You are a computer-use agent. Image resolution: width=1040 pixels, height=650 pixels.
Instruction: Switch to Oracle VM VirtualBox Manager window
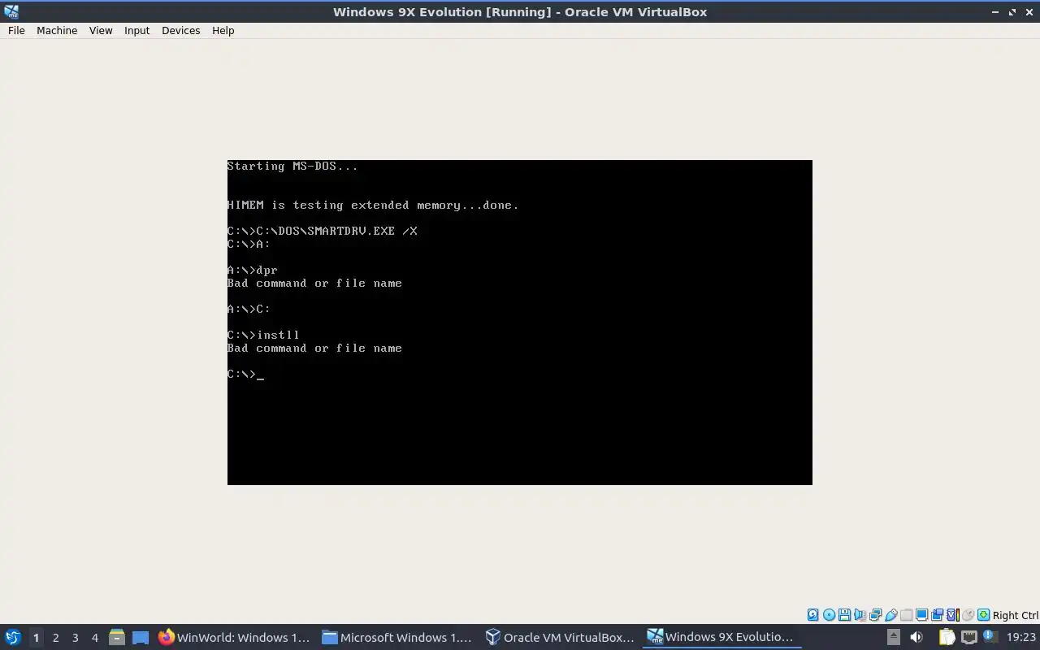560,637
